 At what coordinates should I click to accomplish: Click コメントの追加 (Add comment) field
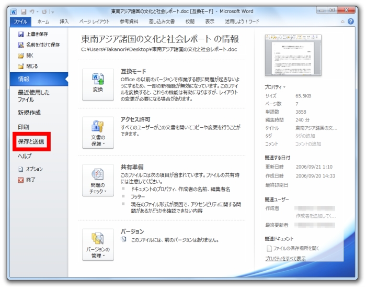(308, 144)
